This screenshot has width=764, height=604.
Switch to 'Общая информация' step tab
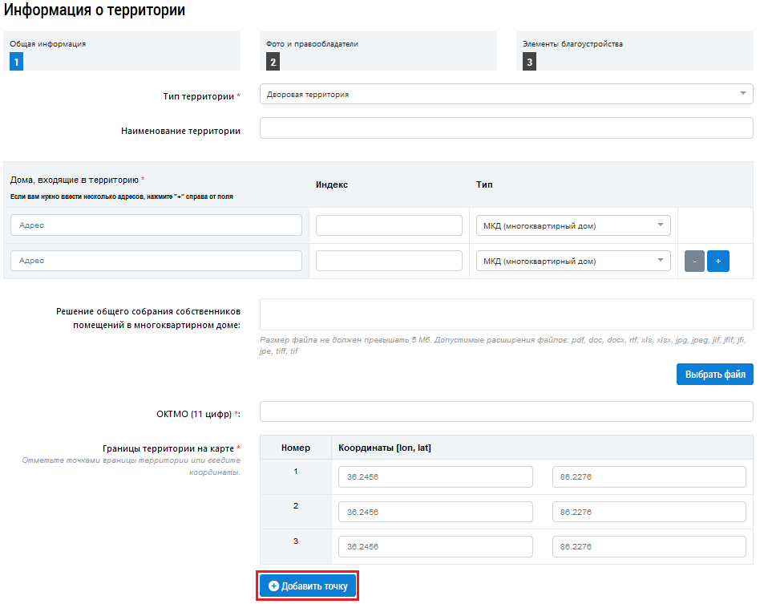(122, 51)
